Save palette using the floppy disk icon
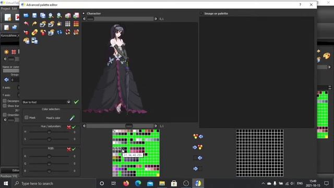 pyautogui.click(x=34, y=15)
